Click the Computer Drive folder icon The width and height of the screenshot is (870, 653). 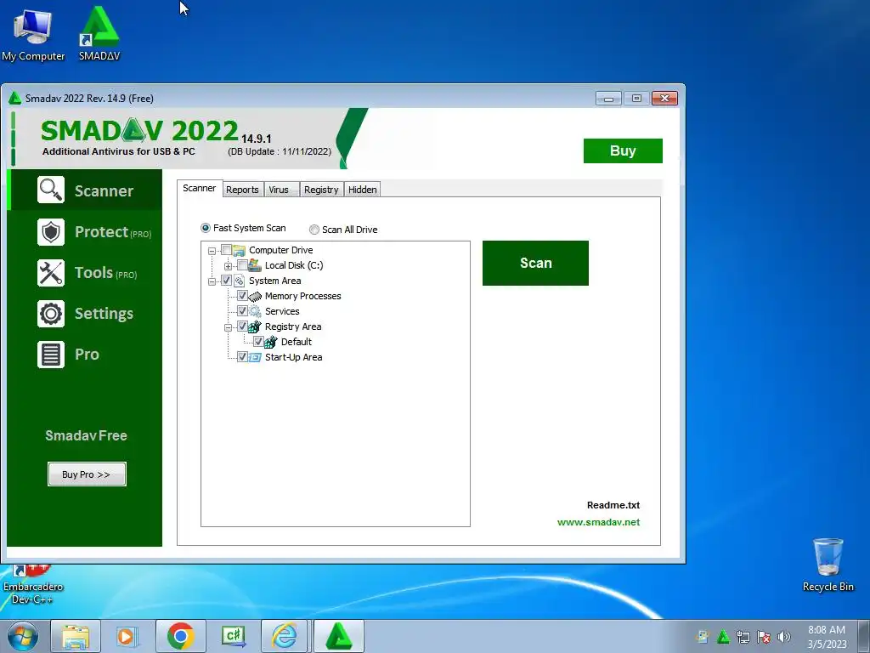point(239,251)
